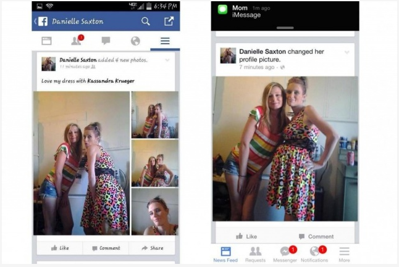Open the messages chat bubble icon
This screenshot has height=267, width=399.
pyautogui.click(x=106, y=41)
